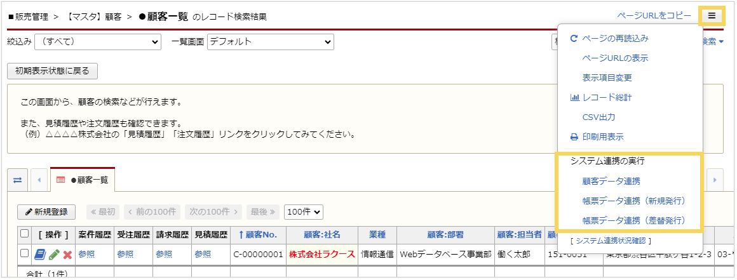Click the red X delete icon
The height and width of the screenshot is (280, 737).
(67, 254)
